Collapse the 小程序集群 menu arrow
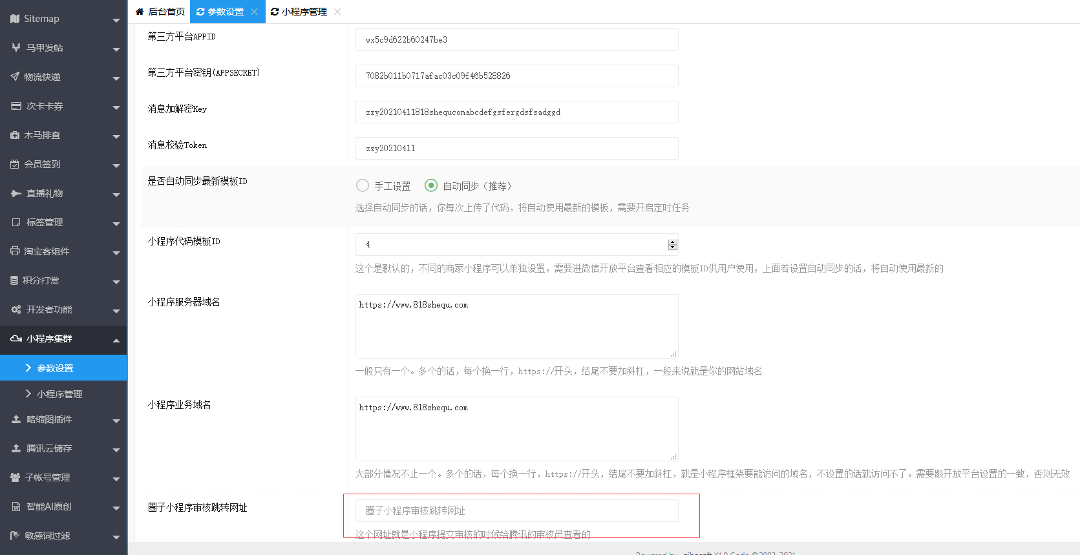1080x555 pixels. (116, 340)
